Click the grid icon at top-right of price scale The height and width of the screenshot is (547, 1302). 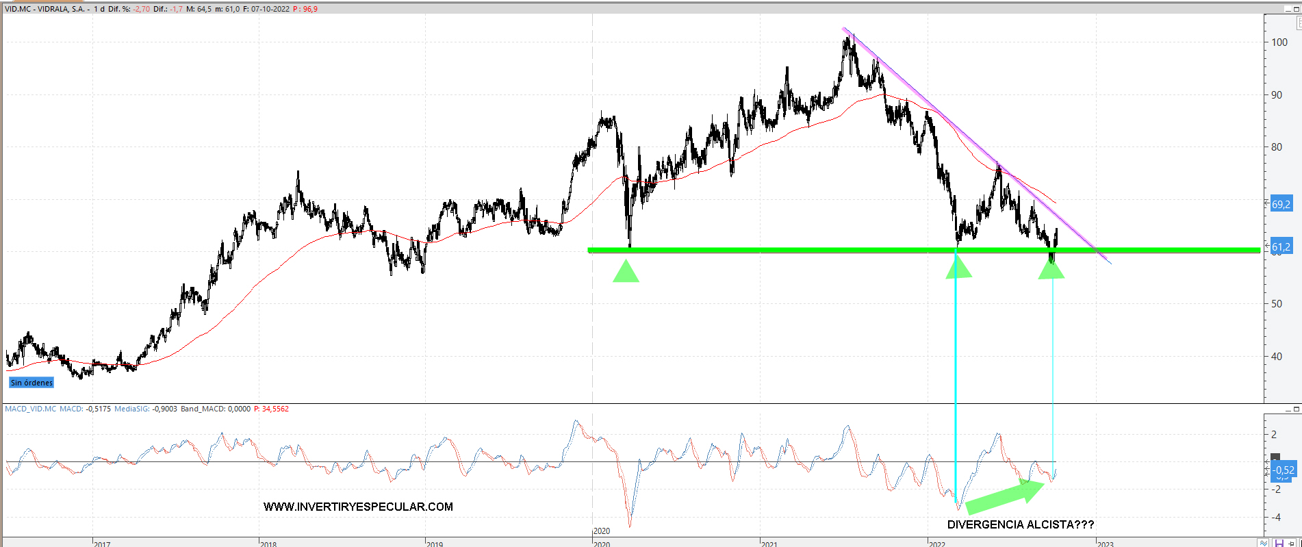[x=1298, y=23]
